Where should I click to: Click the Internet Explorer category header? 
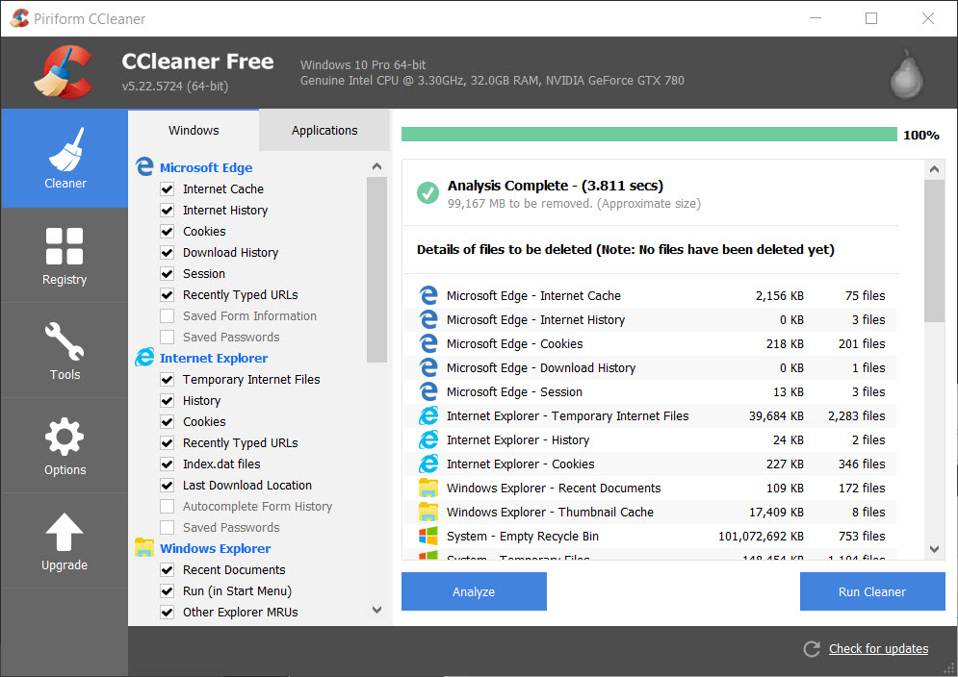coord(214,358)
